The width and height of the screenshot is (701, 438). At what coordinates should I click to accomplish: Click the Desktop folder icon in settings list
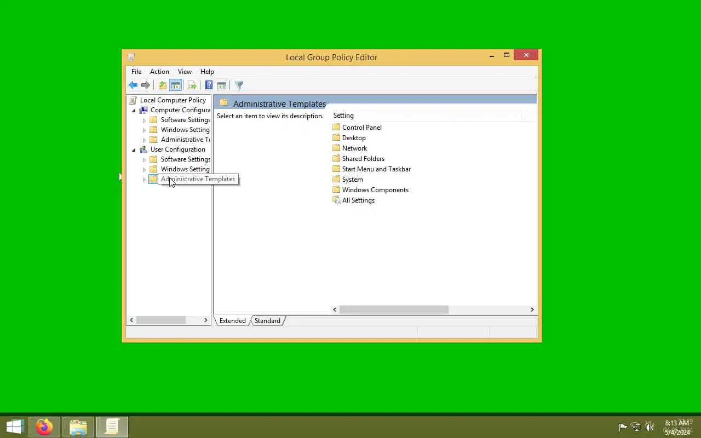point(336,137)
